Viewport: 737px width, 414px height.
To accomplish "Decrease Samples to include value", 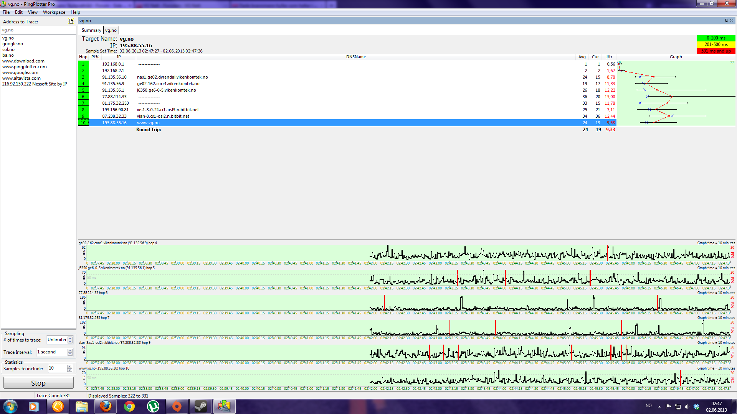I will click(69, 370).
